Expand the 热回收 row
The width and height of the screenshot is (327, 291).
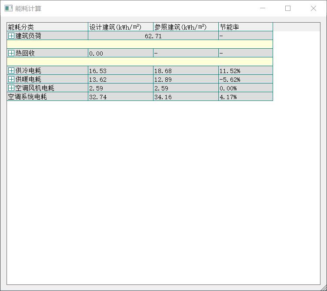click(11, 54)
